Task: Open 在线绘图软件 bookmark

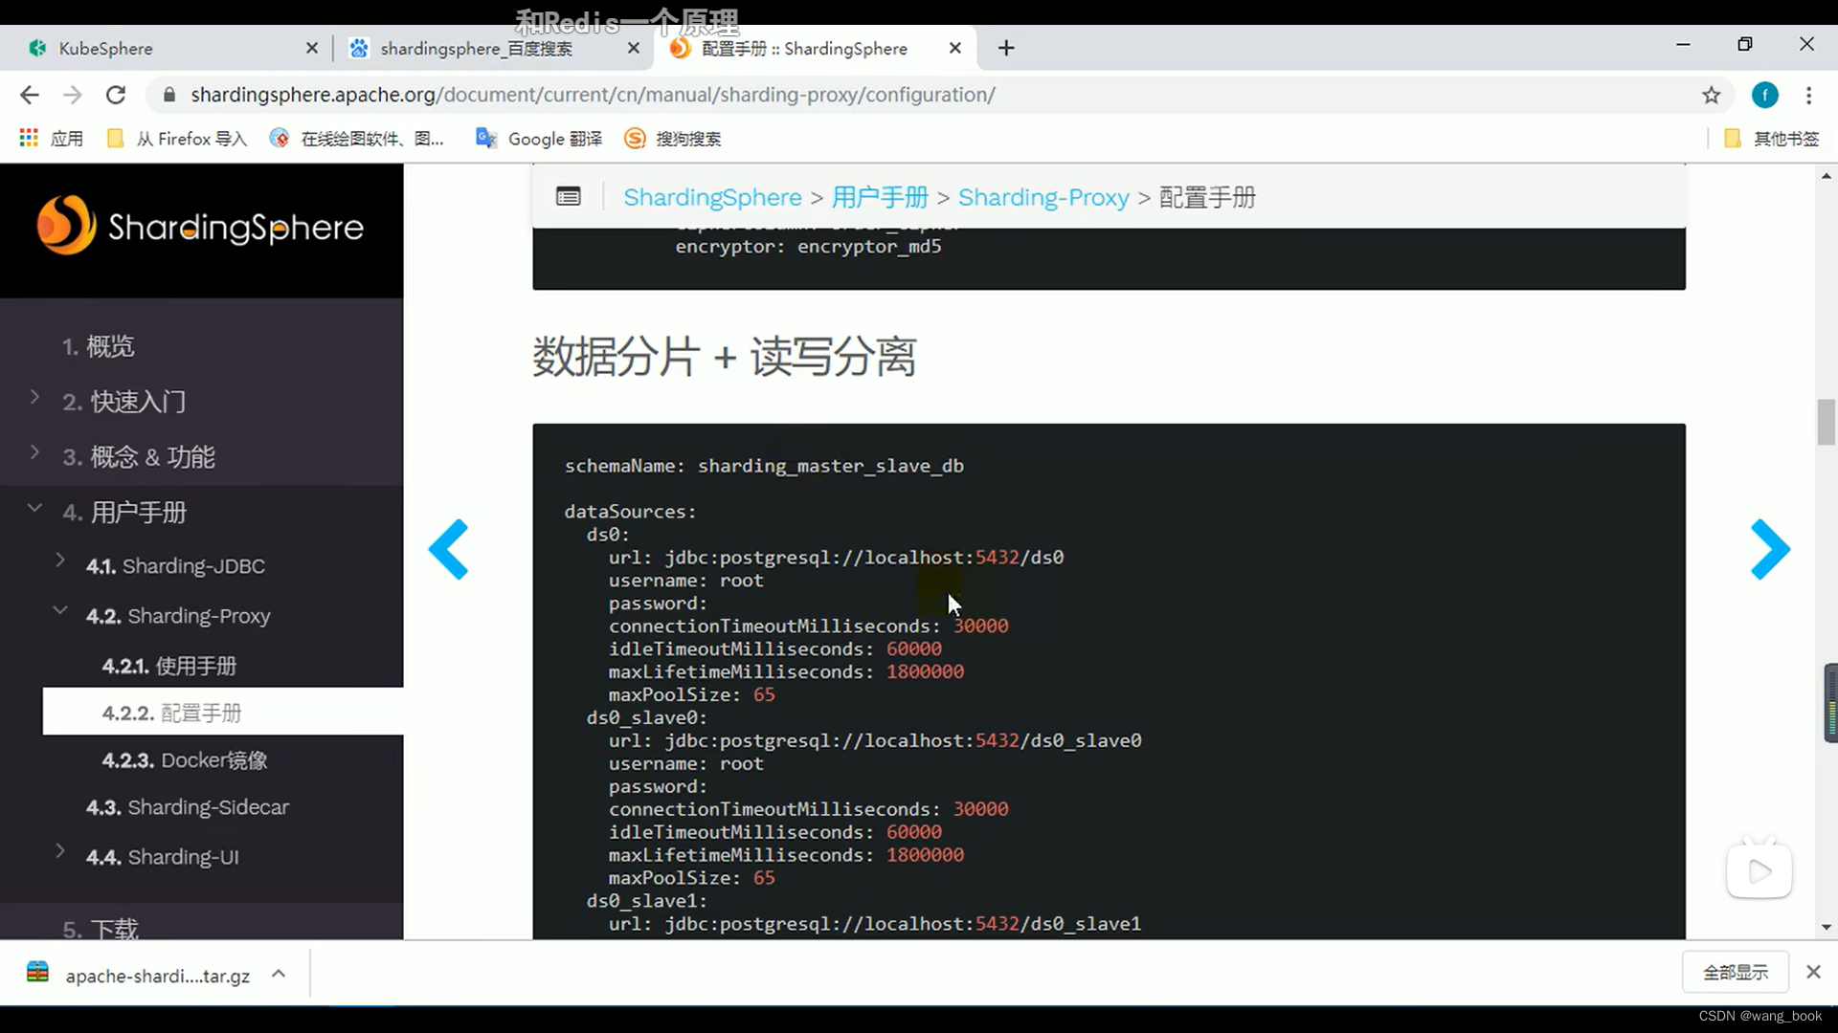Action: pyautogui.click(x=357, y=139)
